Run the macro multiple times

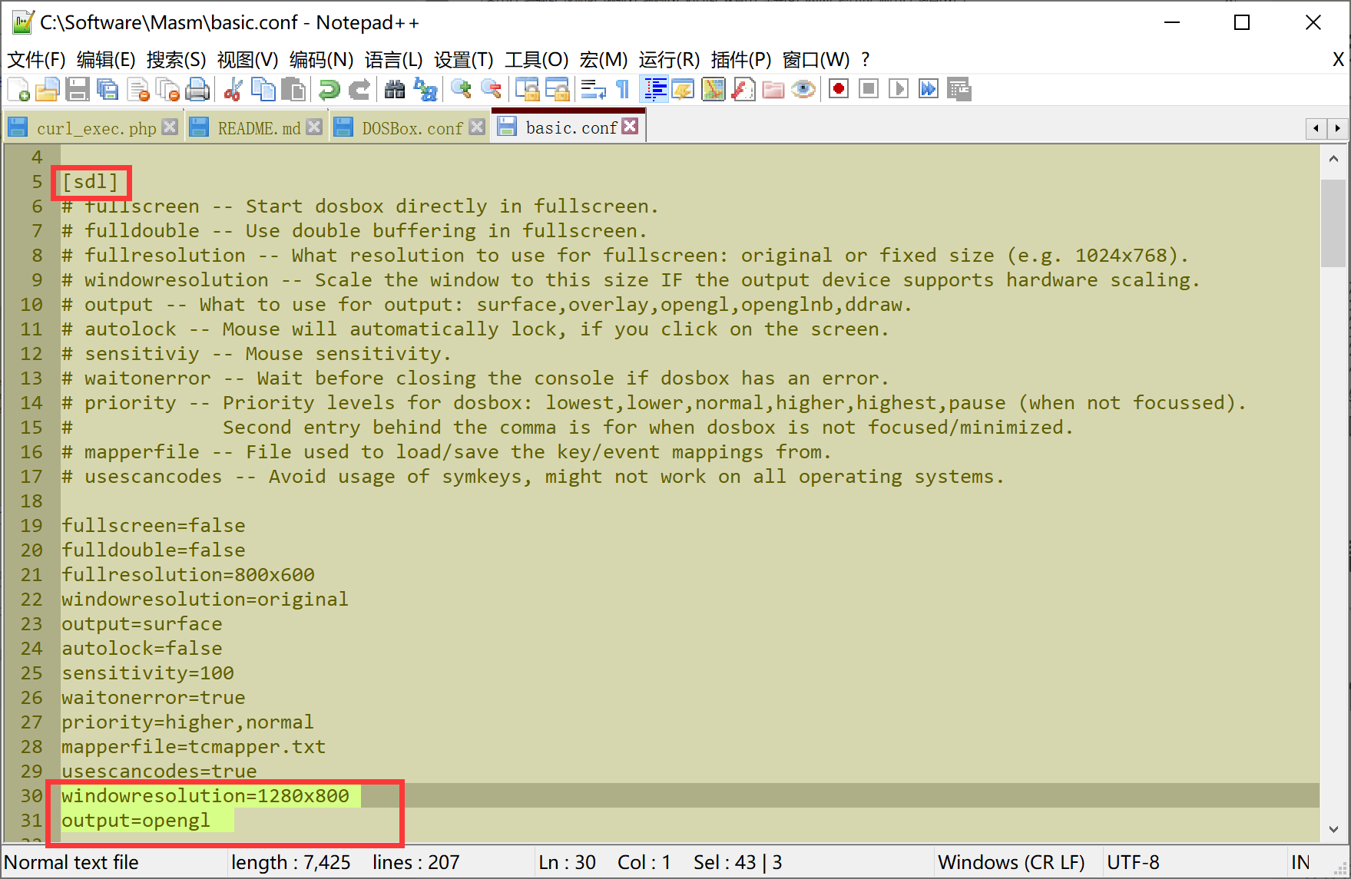[928, 89]
